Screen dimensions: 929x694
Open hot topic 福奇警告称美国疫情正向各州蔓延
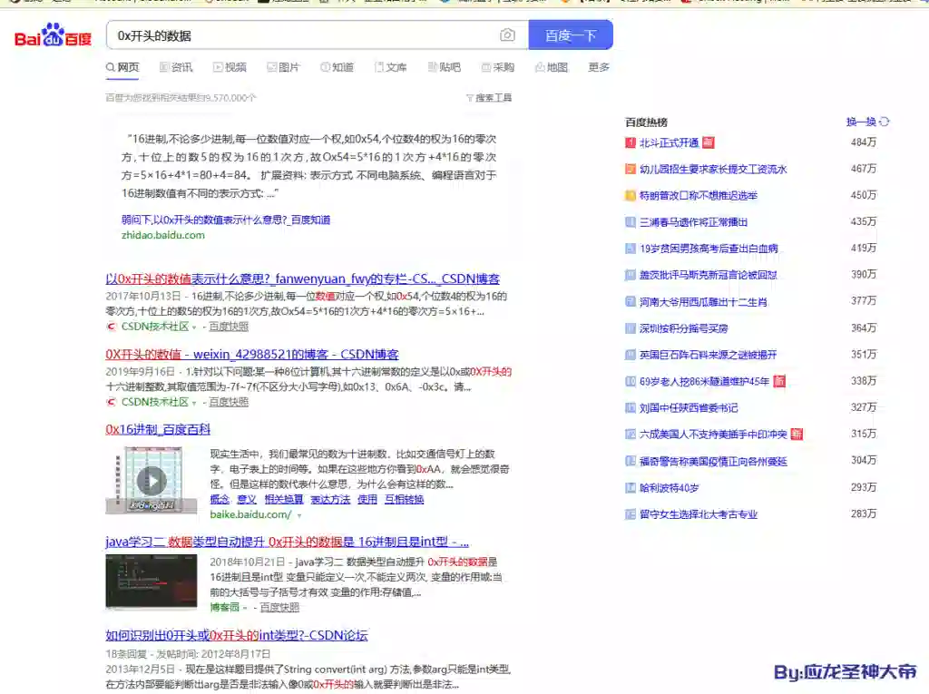[x=713, y=462]
